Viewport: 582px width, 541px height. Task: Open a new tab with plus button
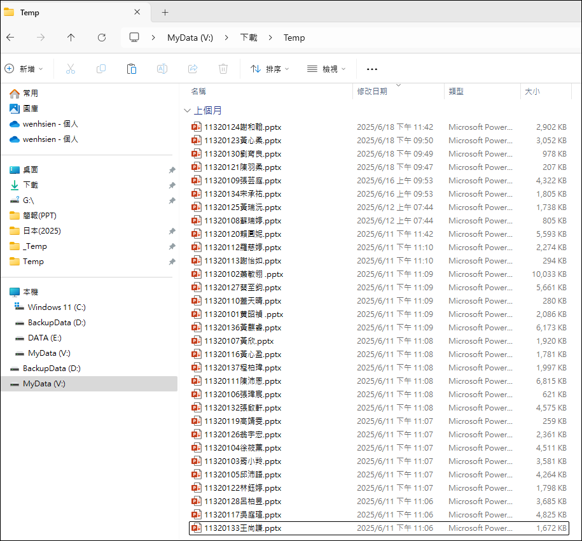(x=165, y=12)
